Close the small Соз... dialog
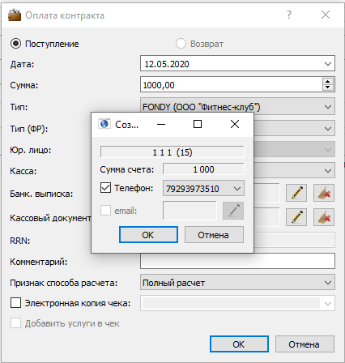The width and height of the screenshot is (345, 363). (x=235, y=124)
